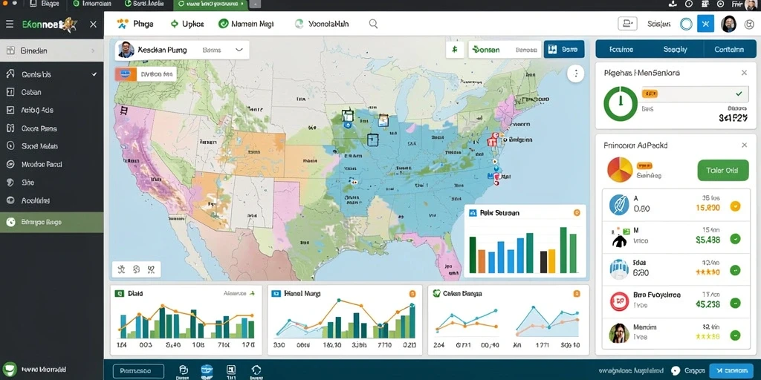Click the green Taler Otkl button
The width and height of the screenshot is (761, 380).
722,171
